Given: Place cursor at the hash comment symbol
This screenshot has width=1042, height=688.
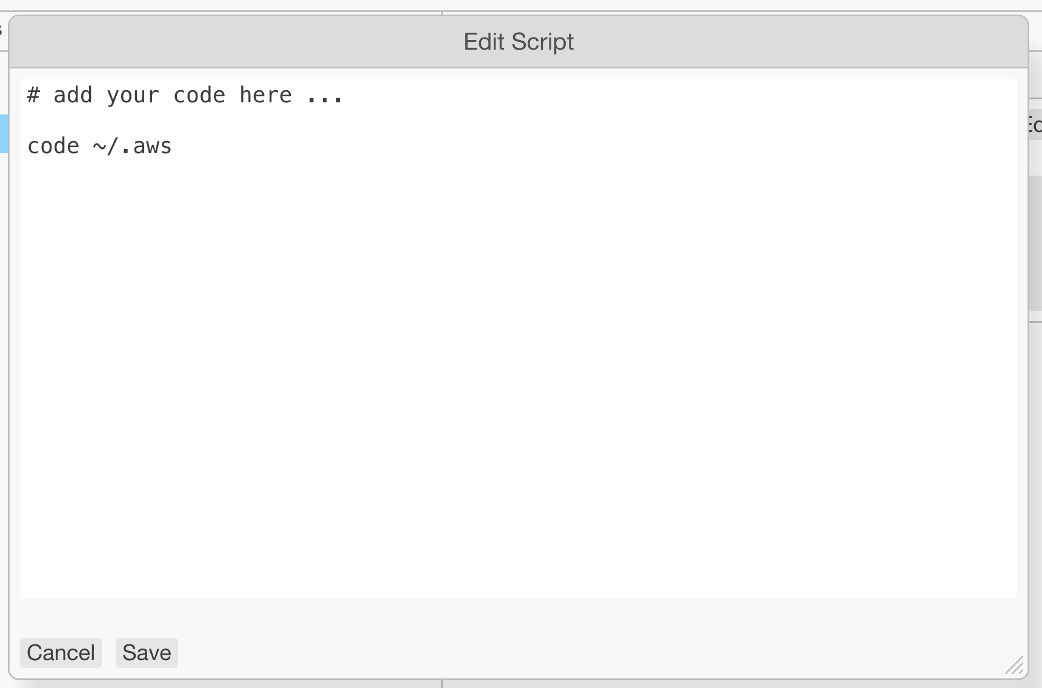Looking at the screenshot, I should pyautogui.click(x=33, y=96).
